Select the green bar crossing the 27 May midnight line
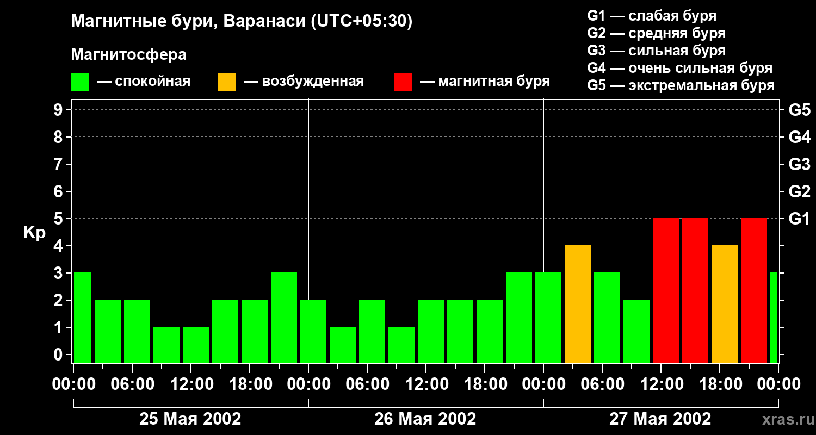 [x=548, y=318]
